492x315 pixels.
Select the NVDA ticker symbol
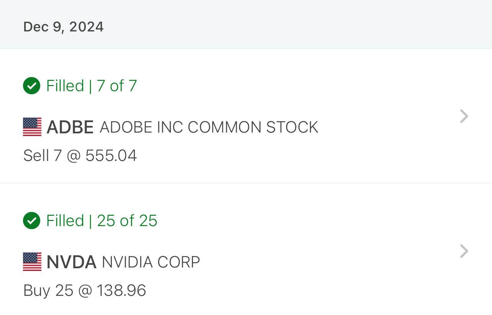(71, 262)
